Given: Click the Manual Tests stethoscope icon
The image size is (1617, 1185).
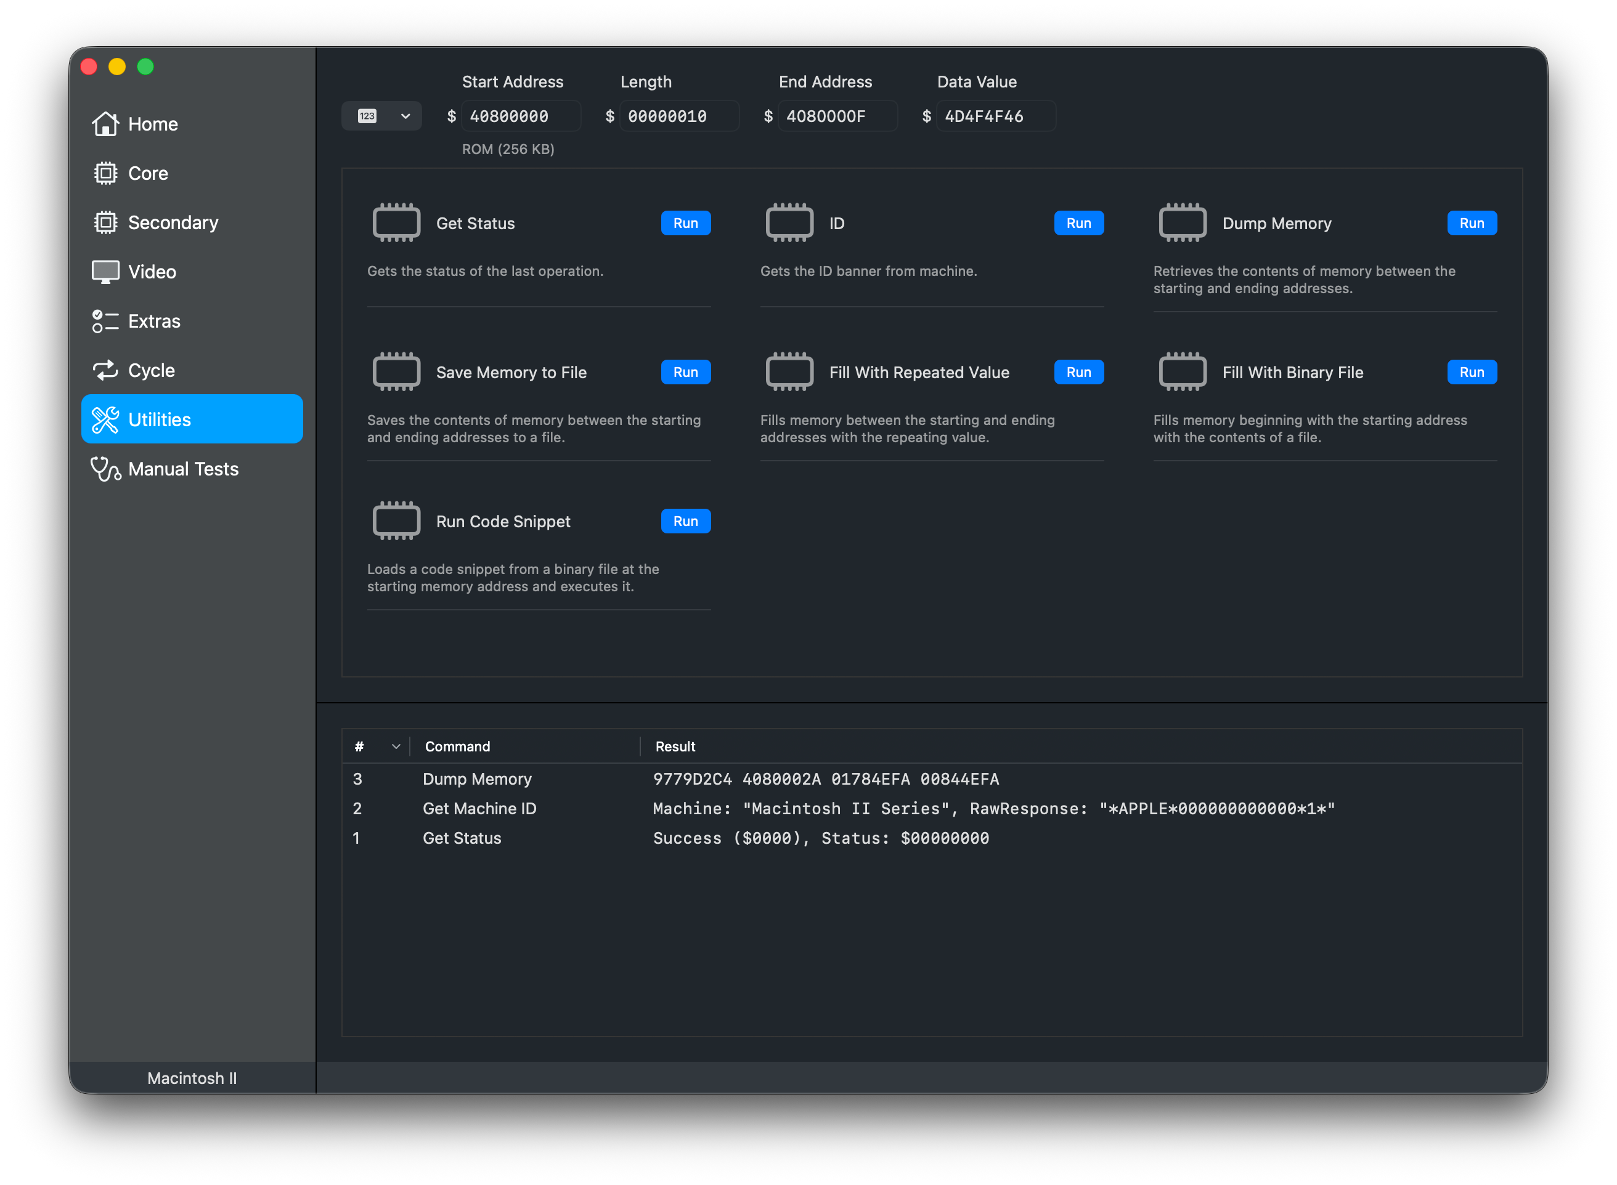Looking at the screenshot, I should (105, 469).
